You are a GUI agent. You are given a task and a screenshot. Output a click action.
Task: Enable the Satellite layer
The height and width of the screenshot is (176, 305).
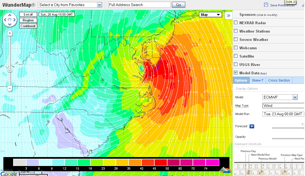coord(236,56)
